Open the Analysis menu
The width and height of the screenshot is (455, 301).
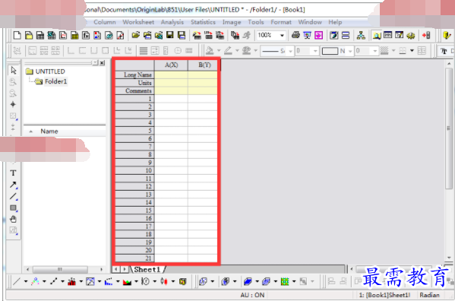(x=172, y=22)
